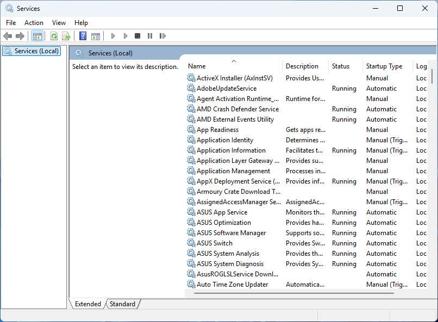Sort by the Status column header
This screenshot has height=322, width=438.
(346, 66)
